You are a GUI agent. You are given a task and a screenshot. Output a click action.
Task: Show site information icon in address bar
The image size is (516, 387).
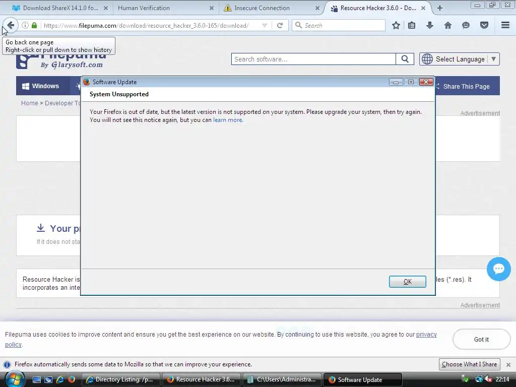click(x=25, y=25)
